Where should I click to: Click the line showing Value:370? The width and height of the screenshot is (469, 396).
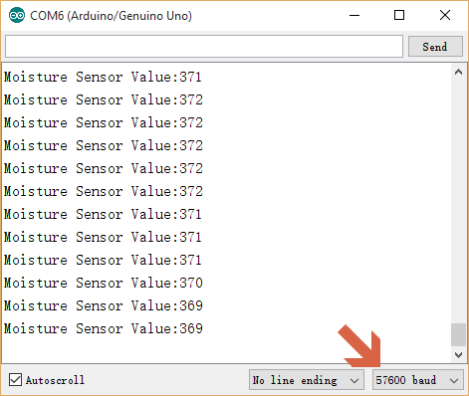tap(104, 283)
